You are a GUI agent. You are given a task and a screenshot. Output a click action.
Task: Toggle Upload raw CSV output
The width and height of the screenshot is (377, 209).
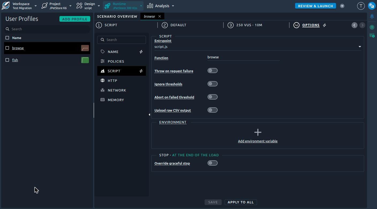213,110
